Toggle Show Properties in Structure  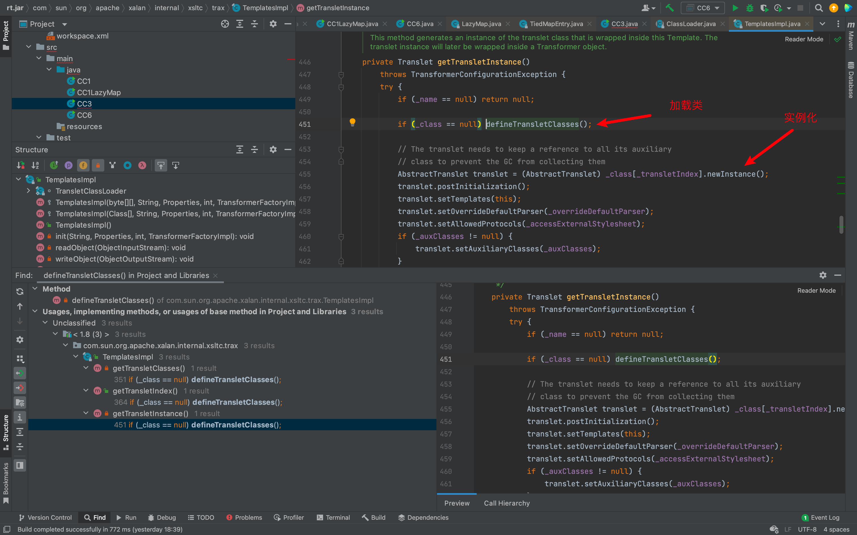[68, 165]
